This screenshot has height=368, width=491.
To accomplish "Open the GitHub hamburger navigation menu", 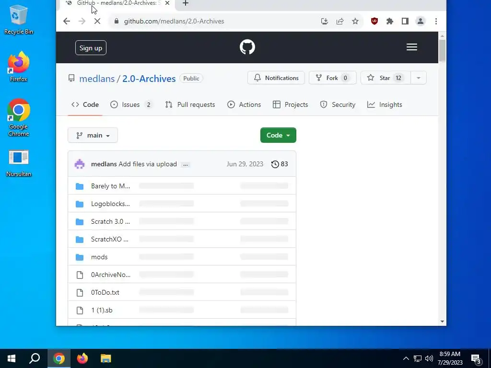I will click(x=412, y=47).
